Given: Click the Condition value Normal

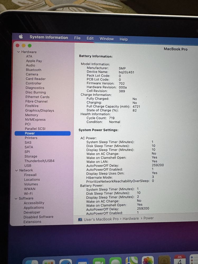Looking at the screenshot, I should click(115, 122).
